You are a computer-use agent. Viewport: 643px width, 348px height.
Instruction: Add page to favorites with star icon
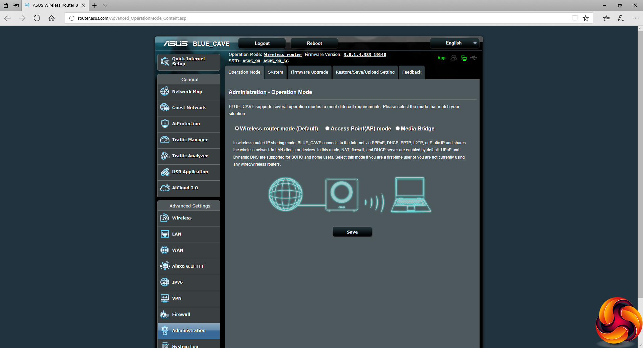[x=586, y=18]
